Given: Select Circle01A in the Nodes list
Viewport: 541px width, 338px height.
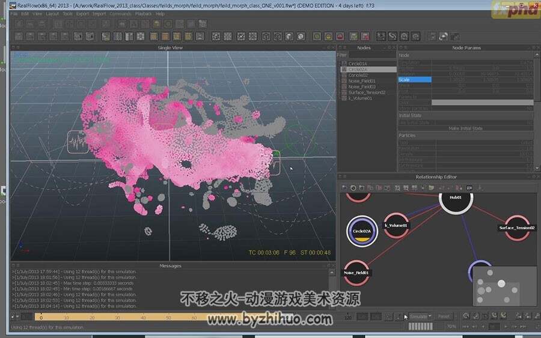Looking at the screenshot, I should pos(358,64).
